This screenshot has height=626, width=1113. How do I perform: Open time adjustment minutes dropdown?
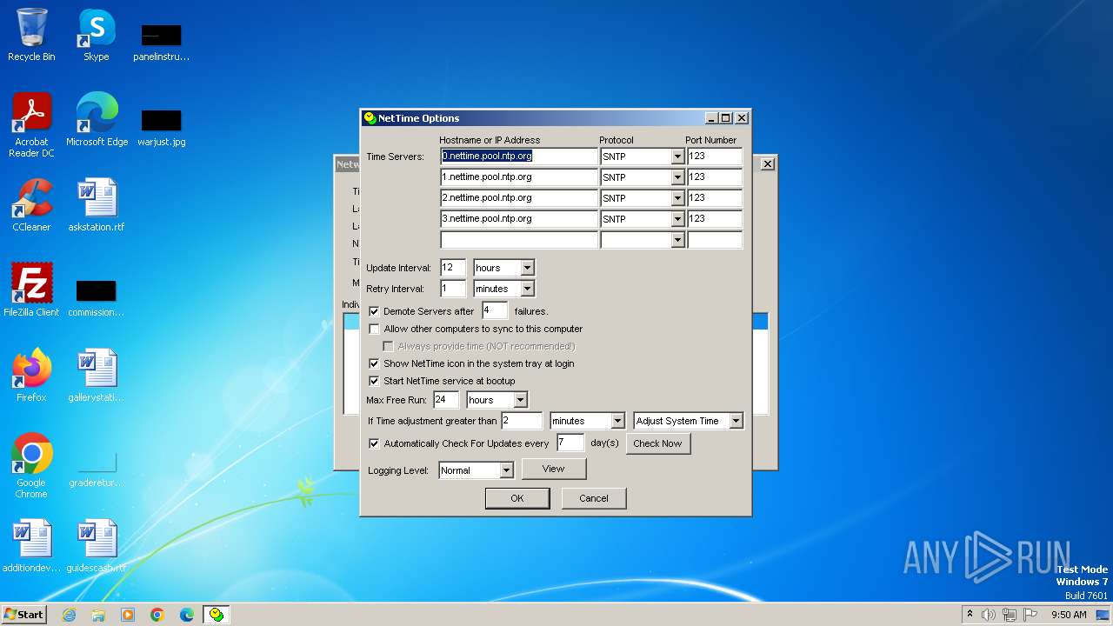tap(617, 421)
